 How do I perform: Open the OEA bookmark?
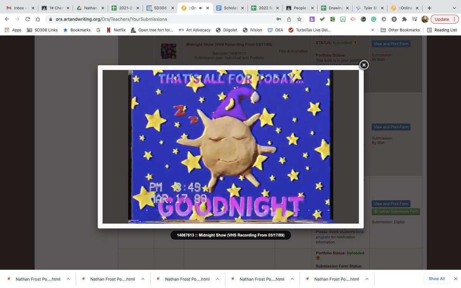pos(275,30)
